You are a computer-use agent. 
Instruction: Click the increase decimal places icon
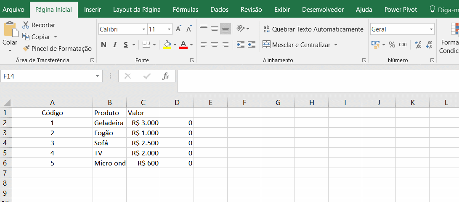tap(418, 45)
